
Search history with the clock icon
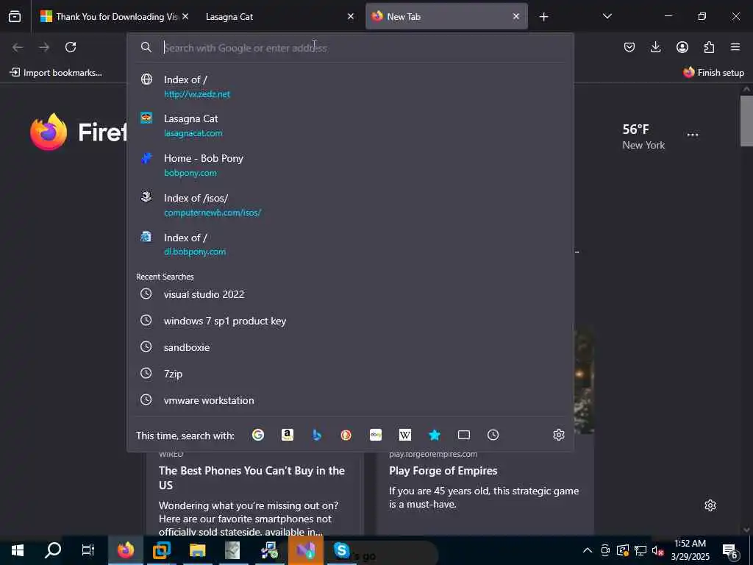[493, 435]
